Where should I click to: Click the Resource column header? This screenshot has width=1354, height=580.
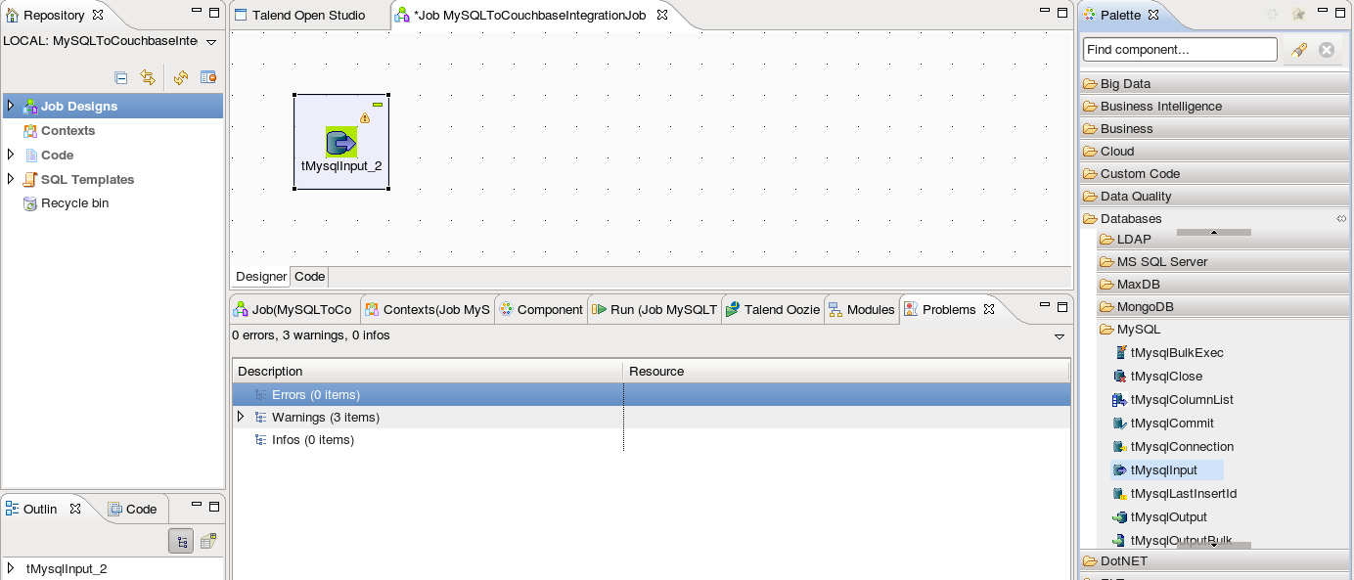[846, 372]
